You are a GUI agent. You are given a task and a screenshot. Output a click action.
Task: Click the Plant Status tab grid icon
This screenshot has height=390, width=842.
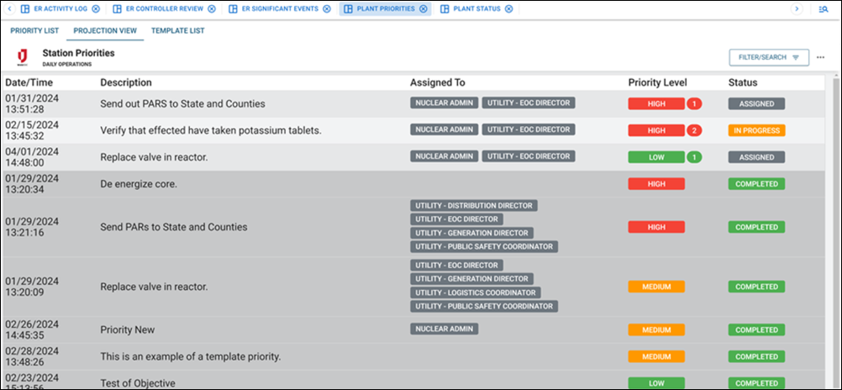click(x=444, y=9)
